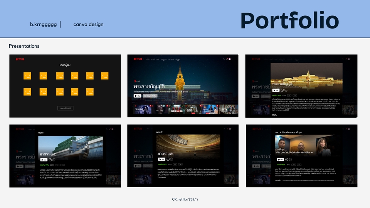Click the search magnifier icon on the homepage slide
370x208 pixels.
click(x=224, y=59)
